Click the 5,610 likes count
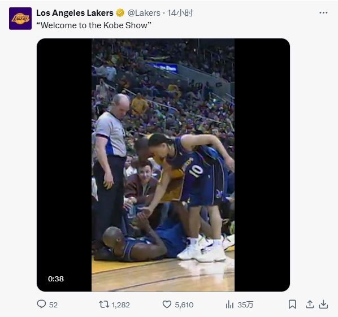This screenshot has height=317, width=338. pos(184,305)
